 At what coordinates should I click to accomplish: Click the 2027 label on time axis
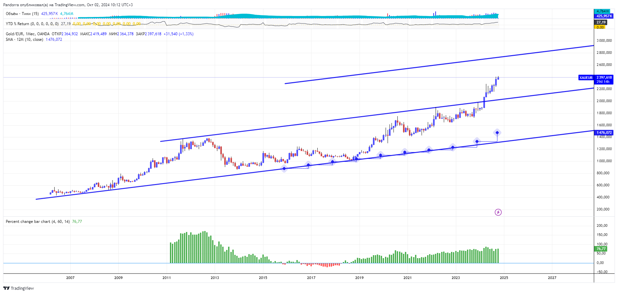tap(552, 278)
